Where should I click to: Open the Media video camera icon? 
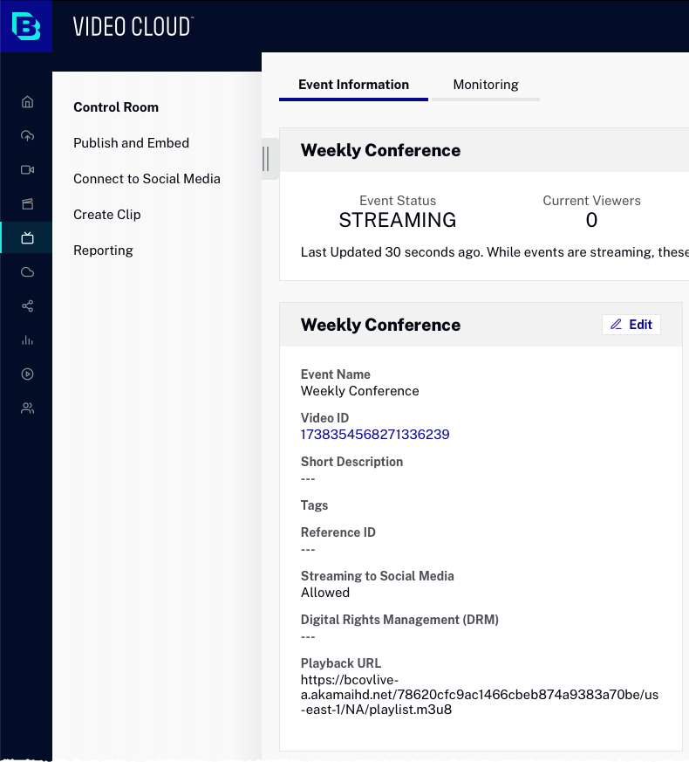point(27,169)
